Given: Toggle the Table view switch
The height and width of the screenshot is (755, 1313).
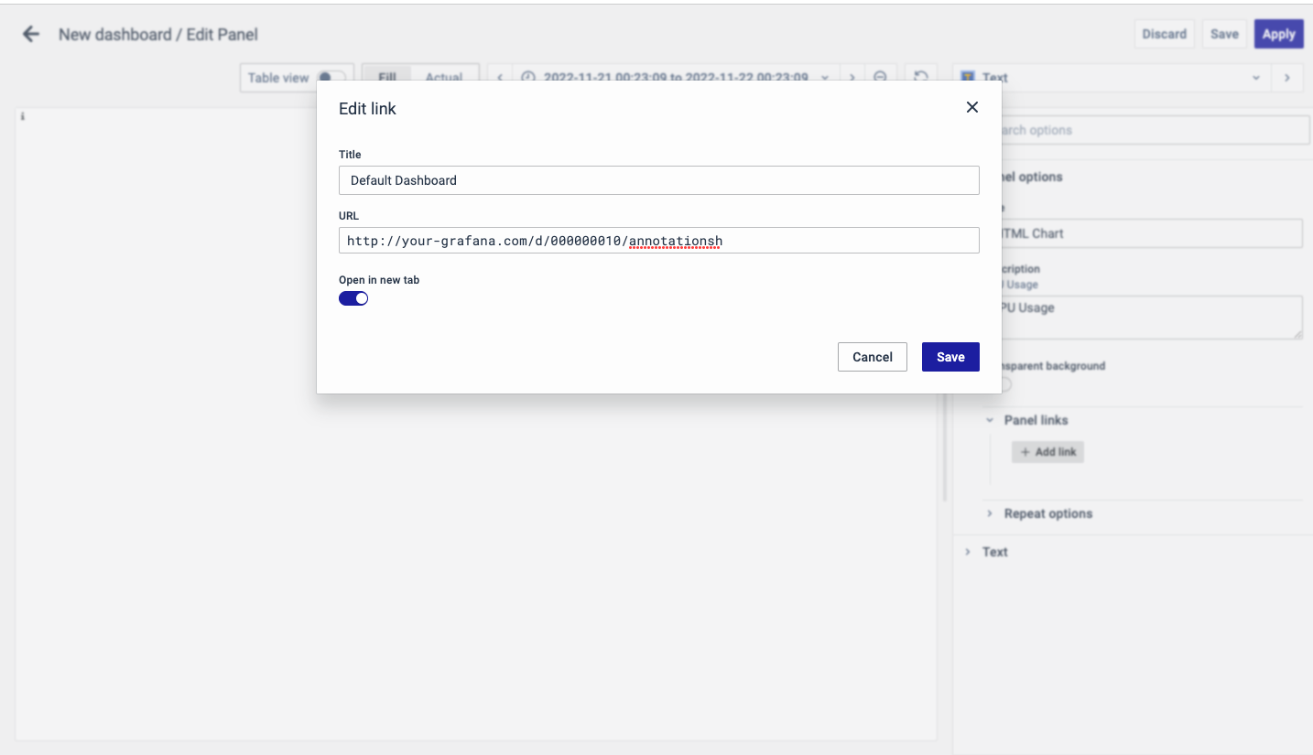Looking at the screenshot, I should click(331, 78).
